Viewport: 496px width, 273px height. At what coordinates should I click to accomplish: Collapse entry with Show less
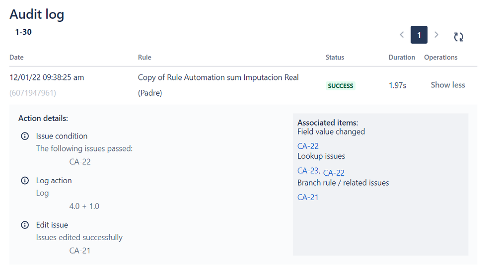[x=448, y=85]
